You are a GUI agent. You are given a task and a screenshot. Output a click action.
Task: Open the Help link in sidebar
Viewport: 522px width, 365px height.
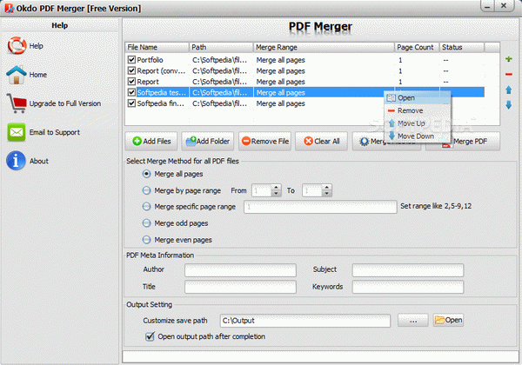[x=36, y=46]
